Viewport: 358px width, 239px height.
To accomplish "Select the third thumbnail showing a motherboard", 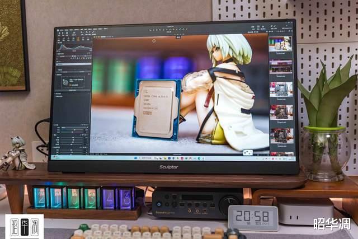I will pyautogui.click(x=281, y=90).
